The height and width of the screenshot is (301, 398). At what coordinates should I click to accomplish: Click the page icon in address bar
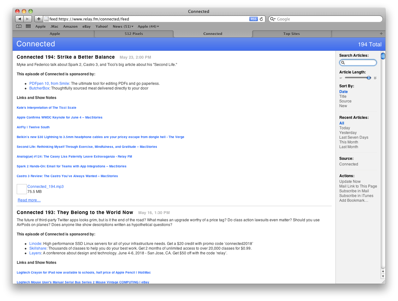[x=47, y=19]
